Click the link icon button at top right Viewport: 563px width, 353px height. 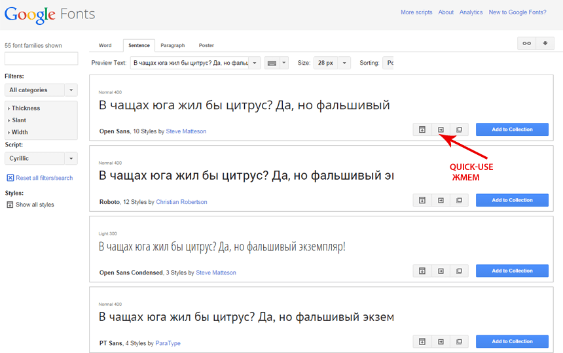pyautogui.click(x=526, y=43)
